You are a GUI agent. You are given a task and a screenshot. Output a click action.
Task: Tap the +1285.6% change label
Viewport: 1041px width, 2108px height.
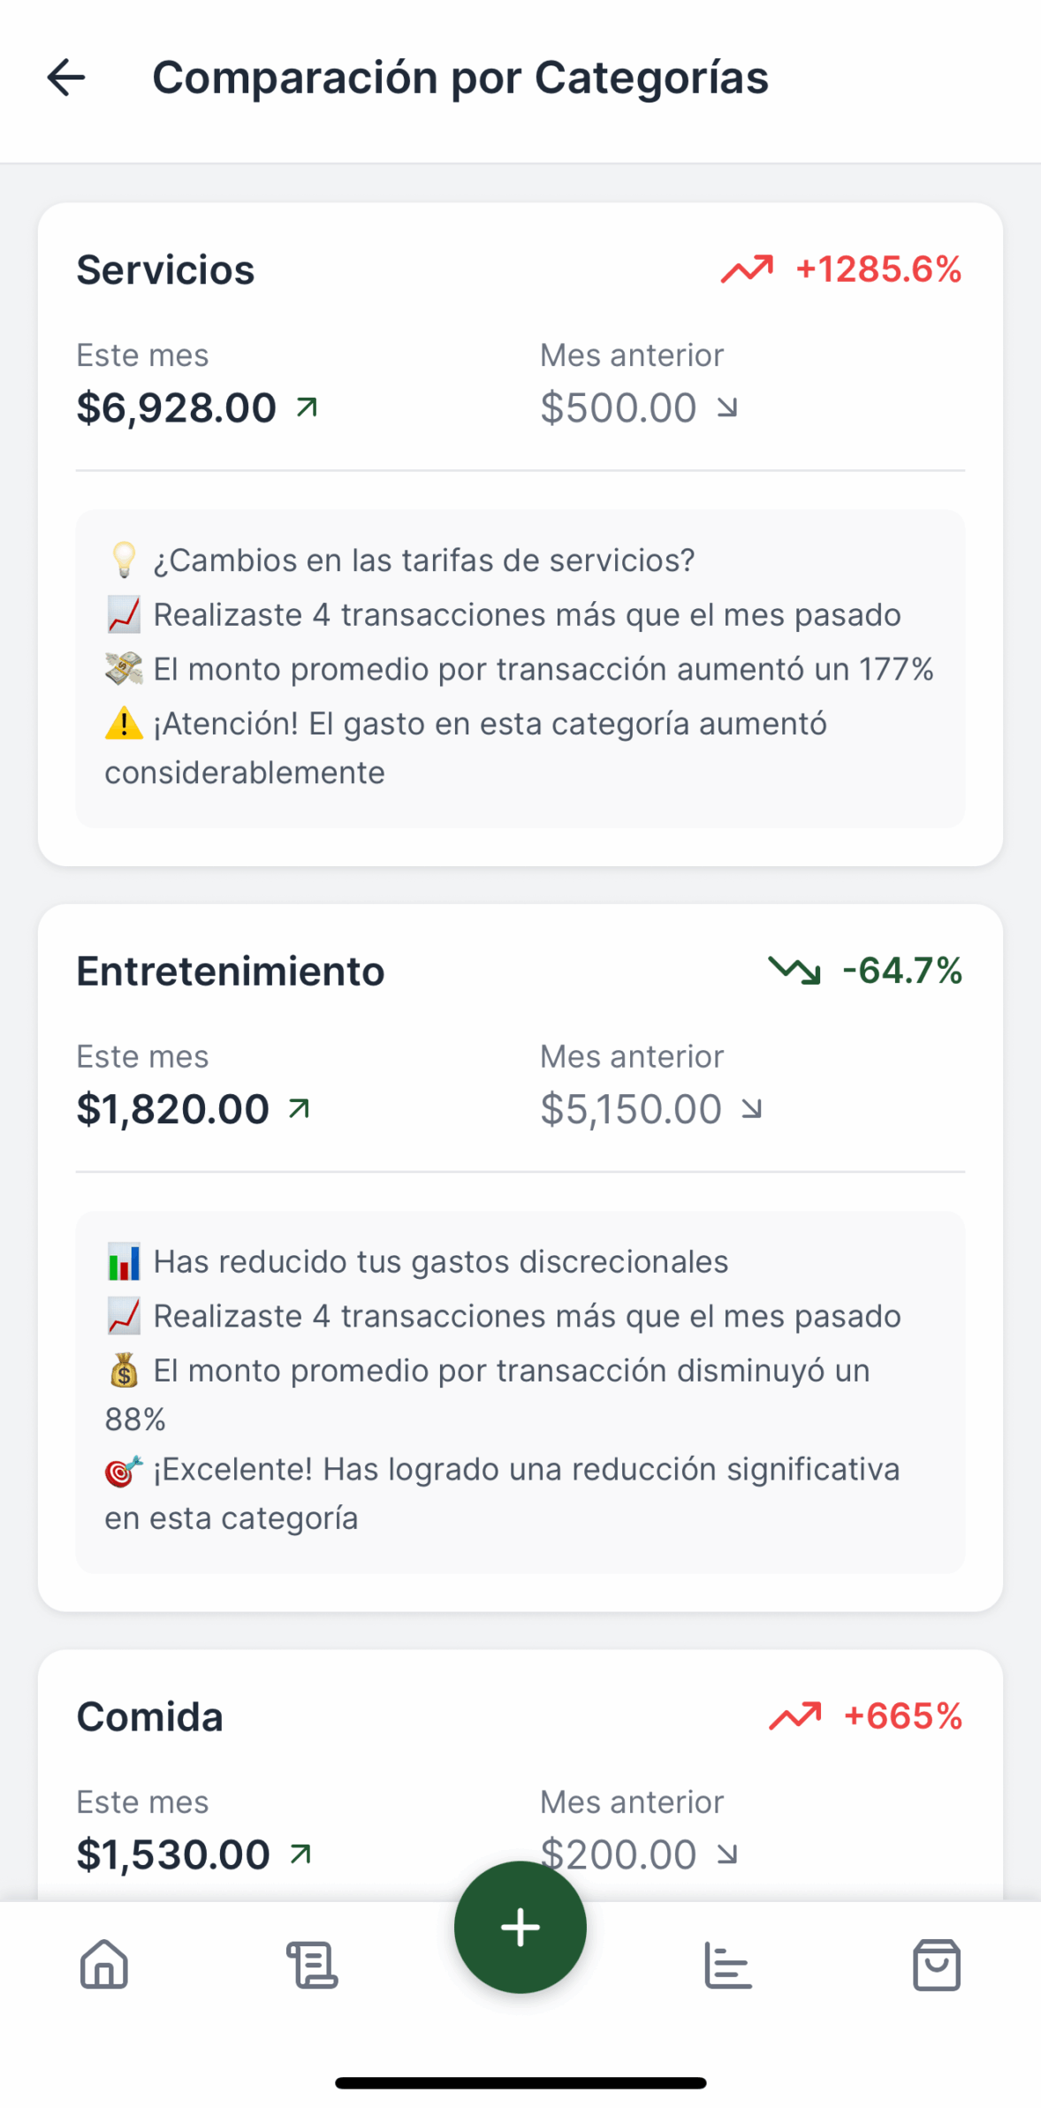pos(878,270)
